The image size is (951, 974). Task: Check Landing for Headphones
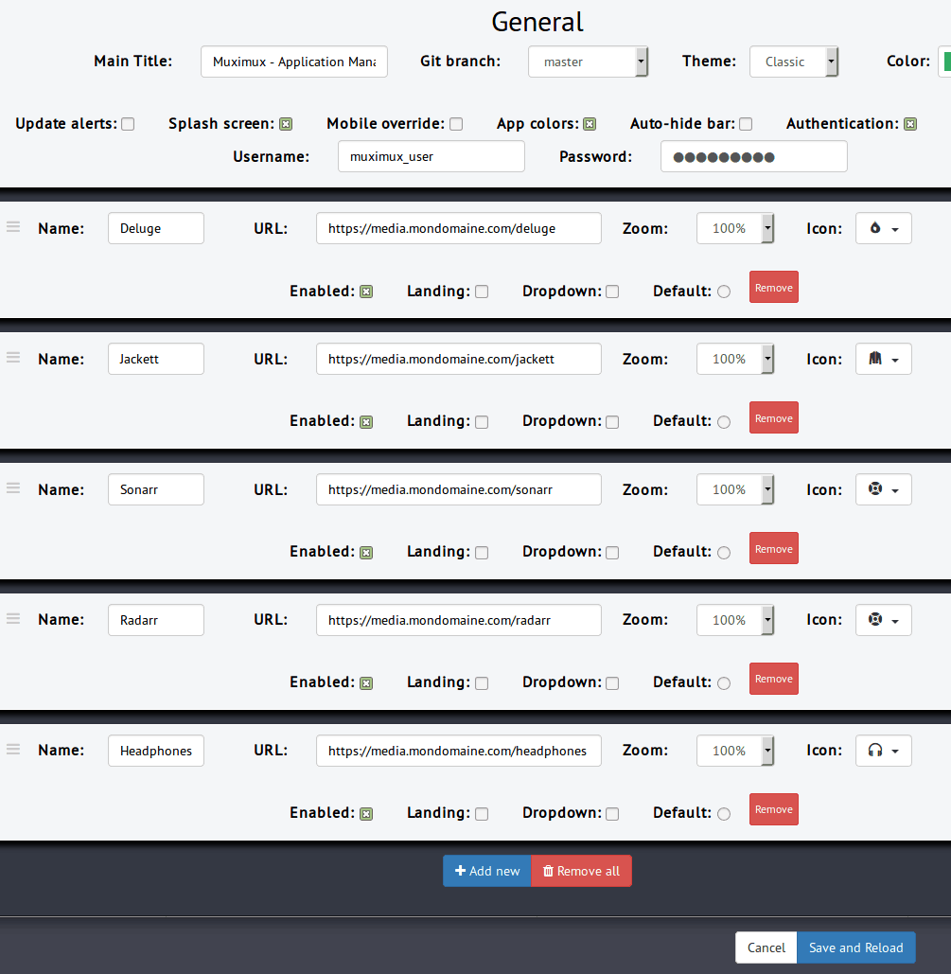tap(482, 813)
